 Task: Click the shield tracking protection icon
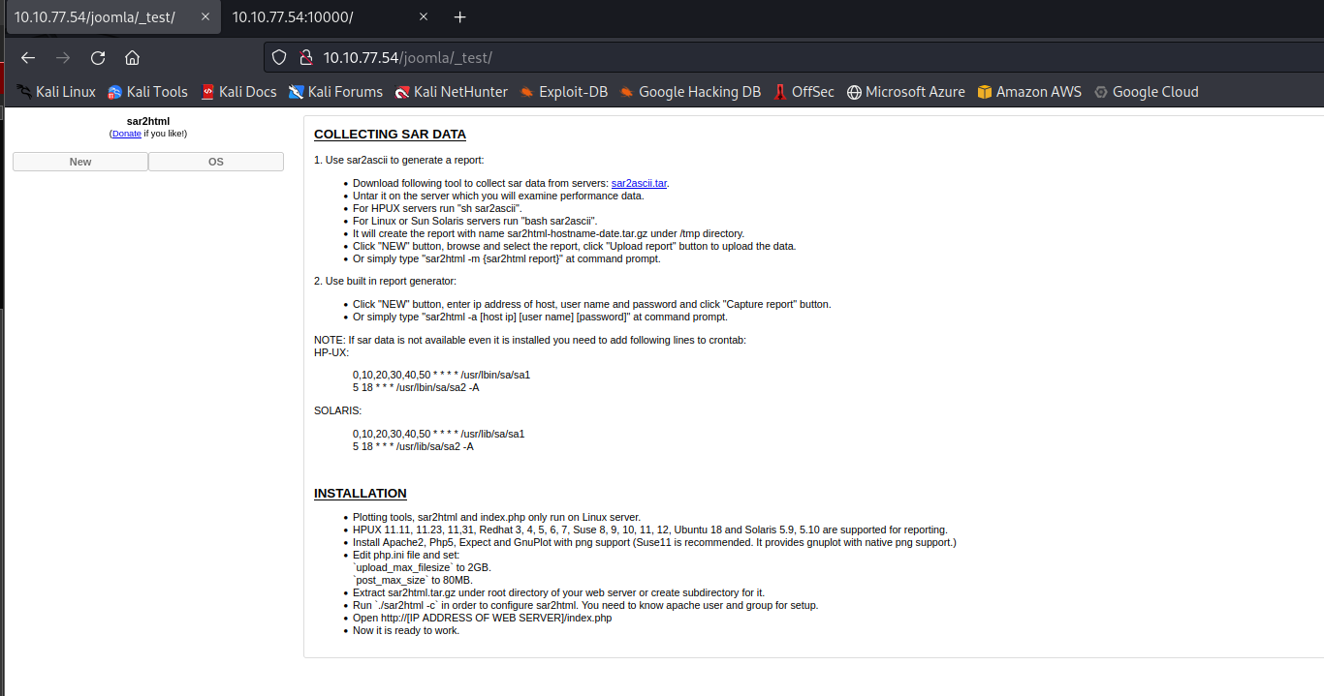(x=279, y=58)
